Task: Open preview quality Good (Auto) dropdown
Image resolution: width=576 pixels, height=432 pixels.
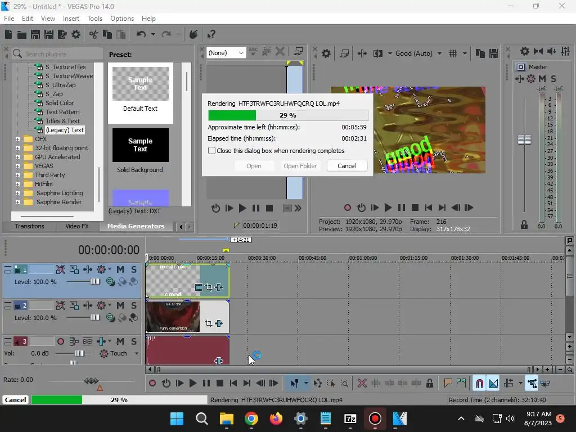Action: point(418,53)
